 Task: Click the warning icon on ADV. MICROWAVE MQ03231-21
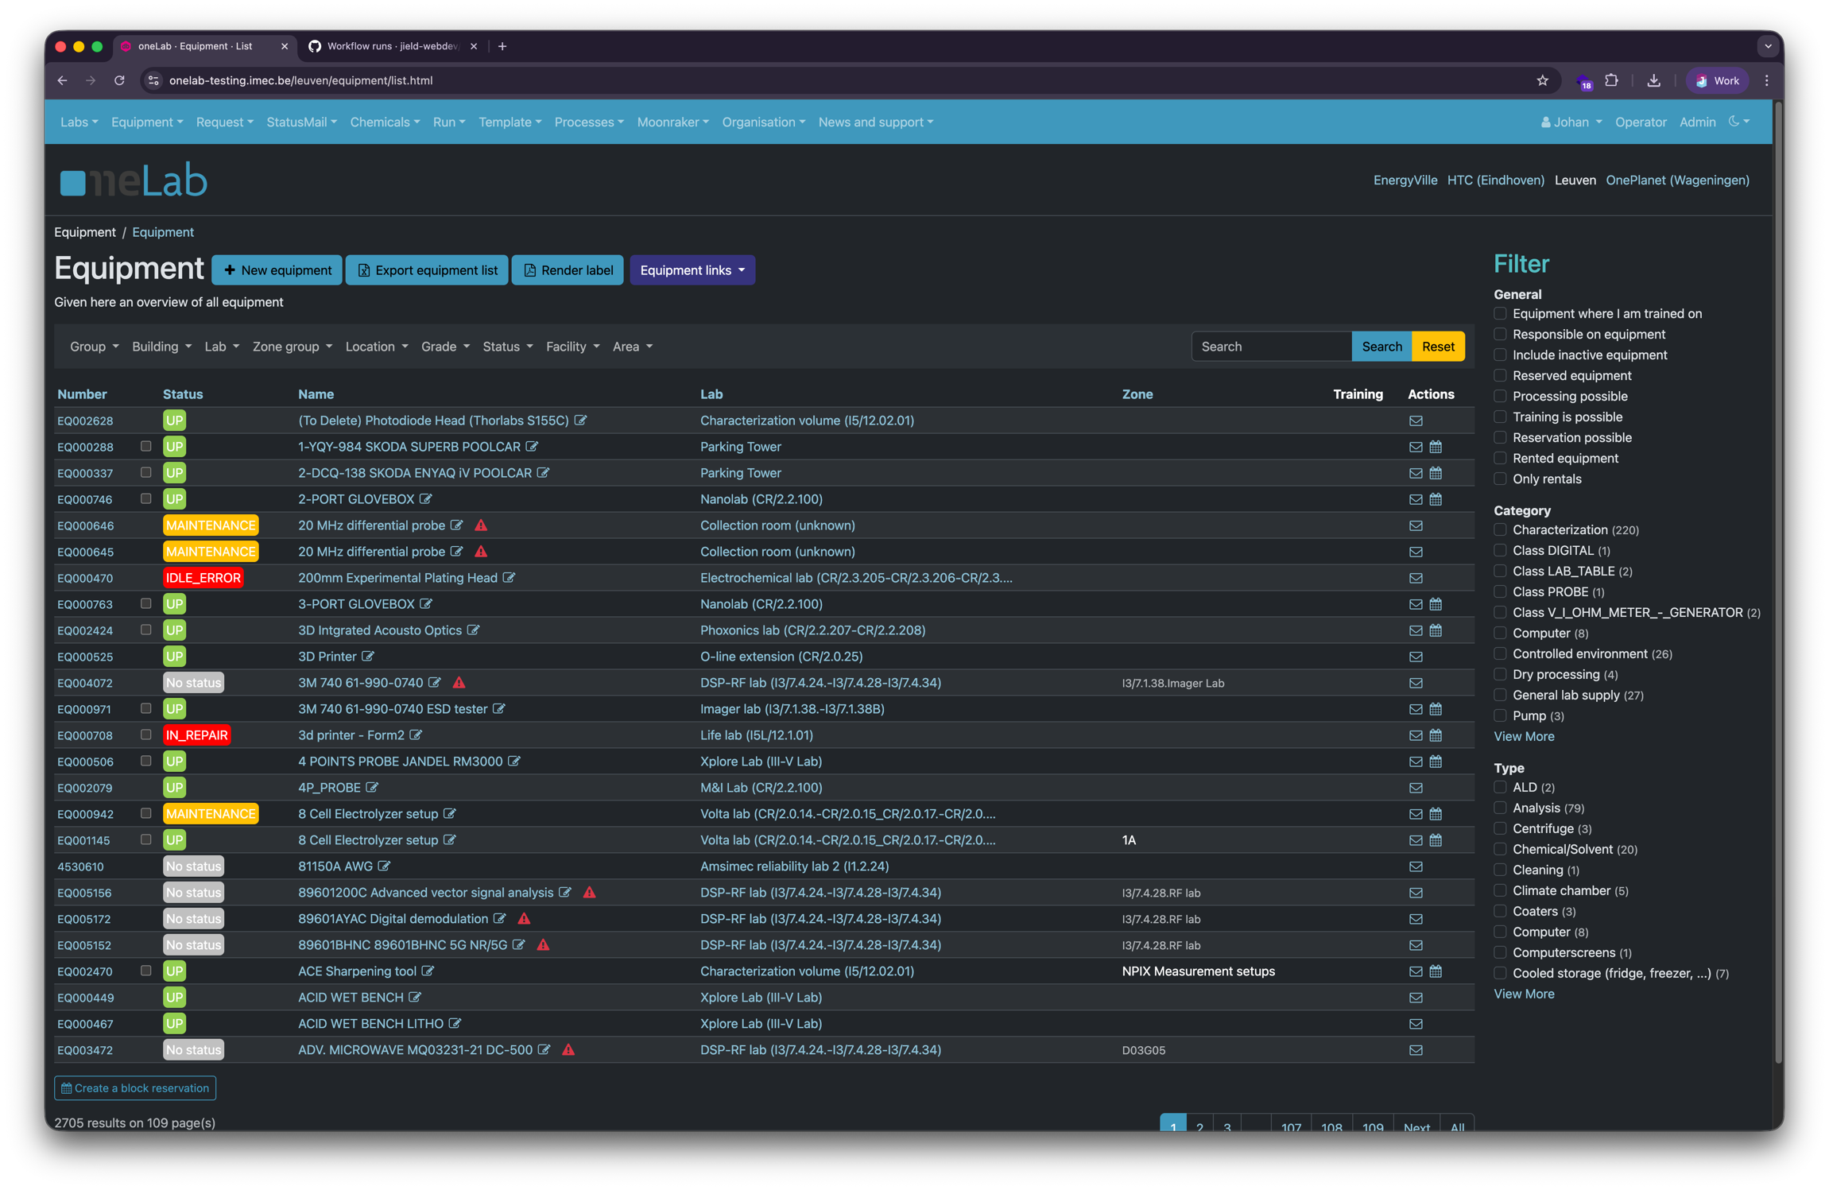click(568, 1049)
